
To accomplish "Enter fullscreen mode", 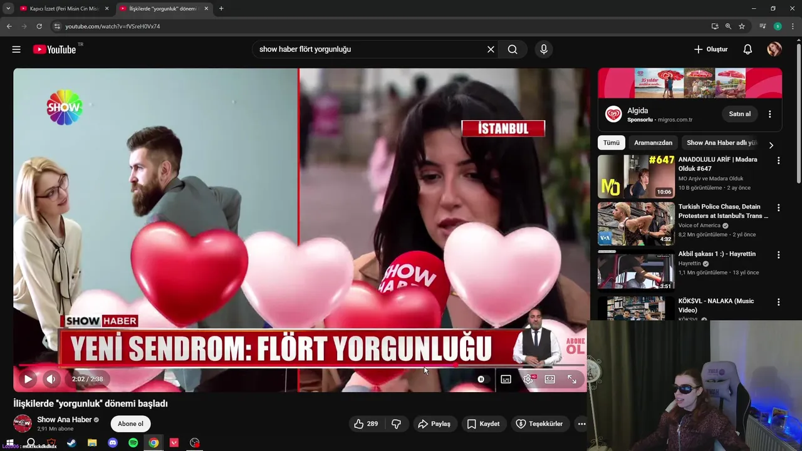I will point(572,379).
